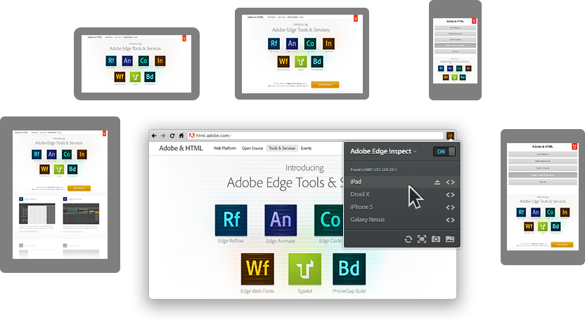Click the Edge Reflow label link
Screen dimensions: 585x322
click(231, 241)
